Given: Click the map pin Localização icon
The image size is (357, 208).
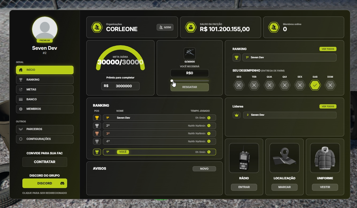Looking at the screenshot, I should 284,158.
